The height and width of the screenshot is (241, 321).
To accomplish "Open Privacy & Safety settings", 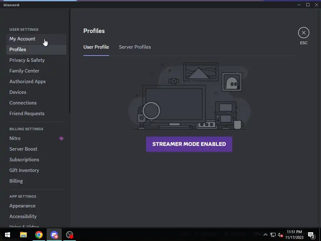I will (36, 60).
